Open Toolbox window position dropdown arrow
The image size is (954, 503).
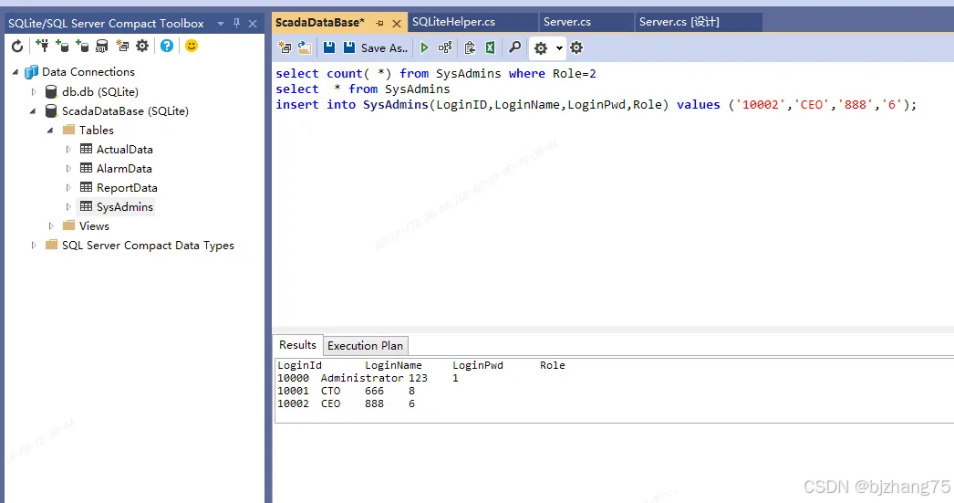(x=220, y=23)
